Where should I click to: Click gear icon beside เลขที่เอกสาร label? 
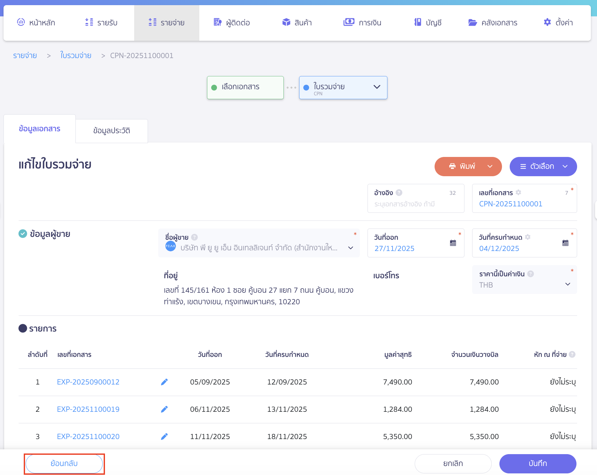[518, 193]
